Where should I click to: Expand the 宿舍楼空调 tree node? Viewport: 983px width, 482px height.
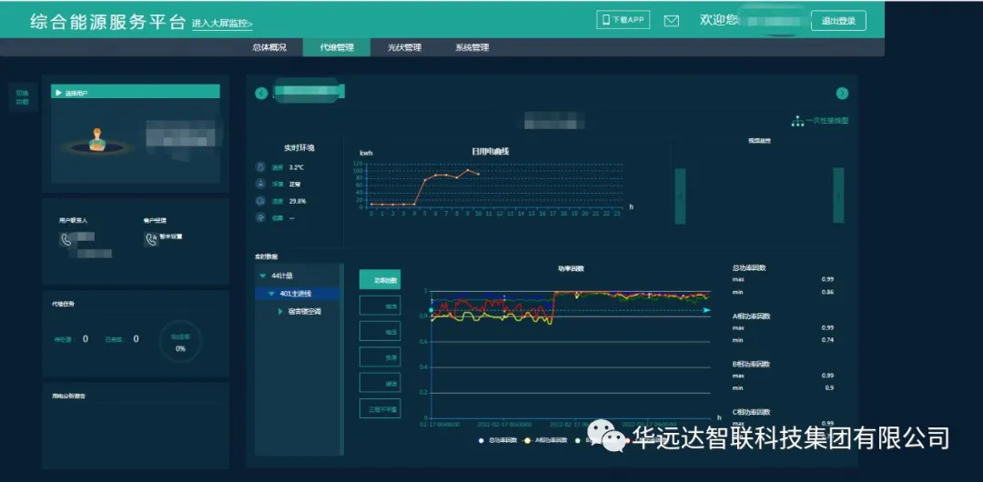(x=280, y=311)
